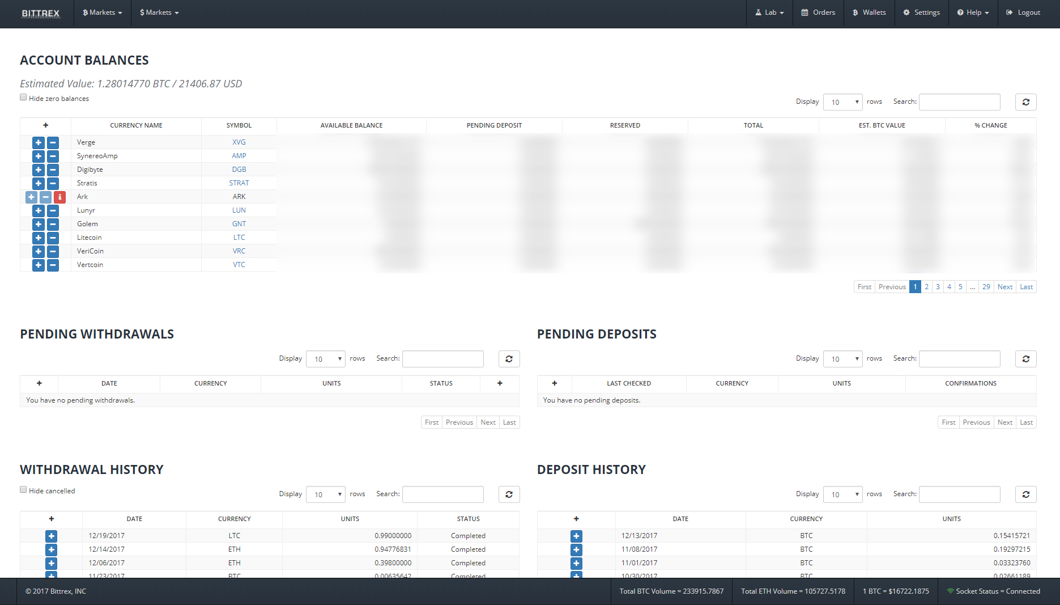Expand the 11/01/2017 BTC deposit row
Viewport: 1060px width, 605px height.
tap(576, 564)
